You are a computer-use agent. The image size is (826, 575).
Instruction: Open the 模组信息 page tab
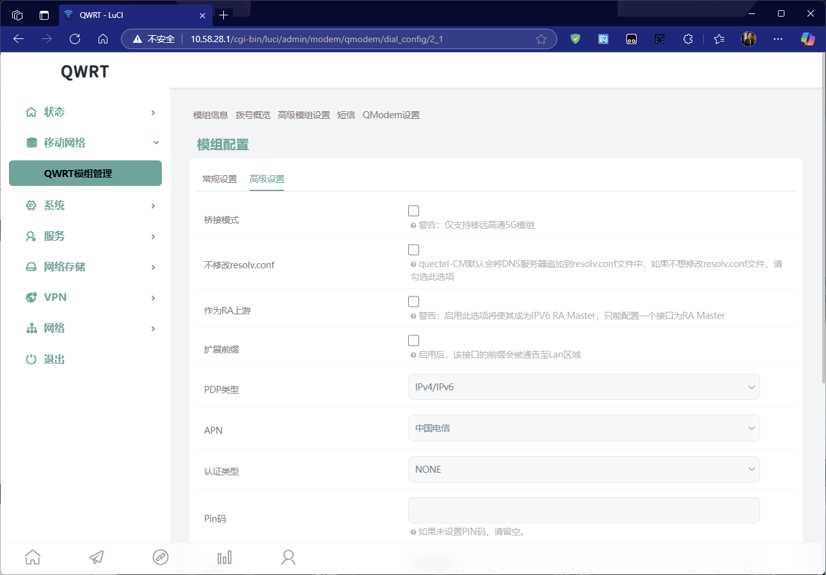[x=210, y=115]
